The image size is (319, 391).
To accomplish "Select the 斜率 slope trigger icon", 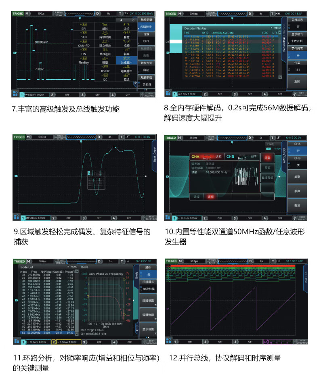I will [x=126, y=52].
